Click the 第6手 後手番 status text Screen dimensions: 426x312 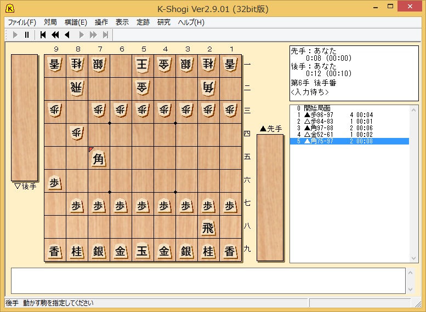[x=314, y=83]
